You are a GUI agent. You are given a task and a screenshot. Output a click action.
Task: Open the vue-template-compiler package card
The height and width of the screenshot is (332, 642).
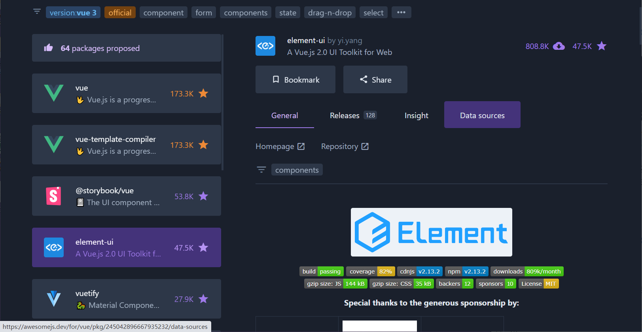pyautogui.click(x=127, y=145)
